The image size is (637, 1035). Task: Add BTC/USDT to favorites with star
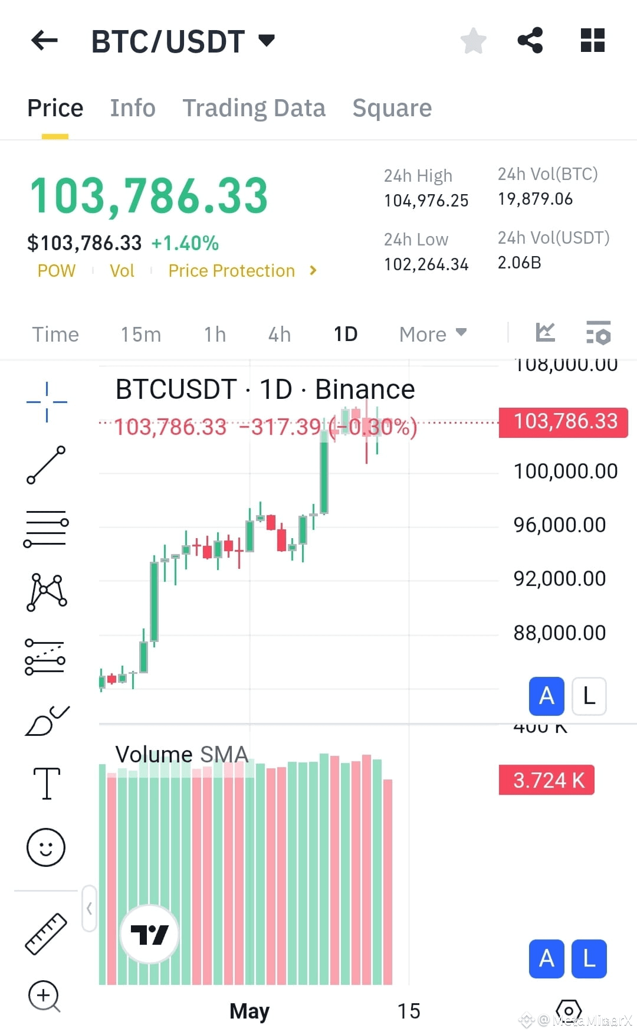tap(473, 41)
